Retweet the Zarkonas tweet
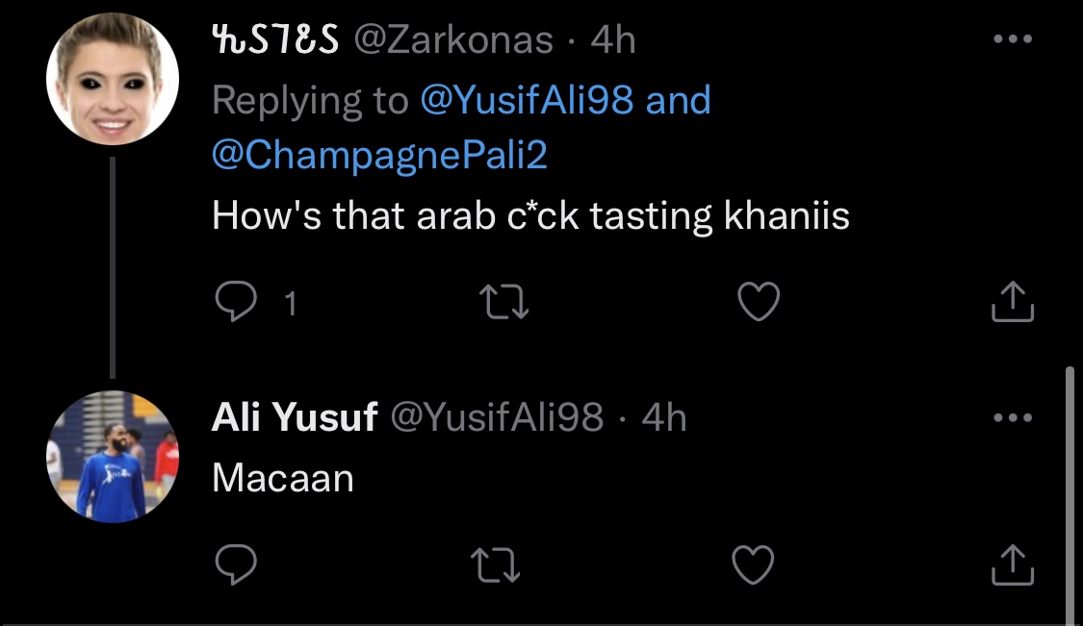This screenshot has width=1083, height=626. pos(504,303)
